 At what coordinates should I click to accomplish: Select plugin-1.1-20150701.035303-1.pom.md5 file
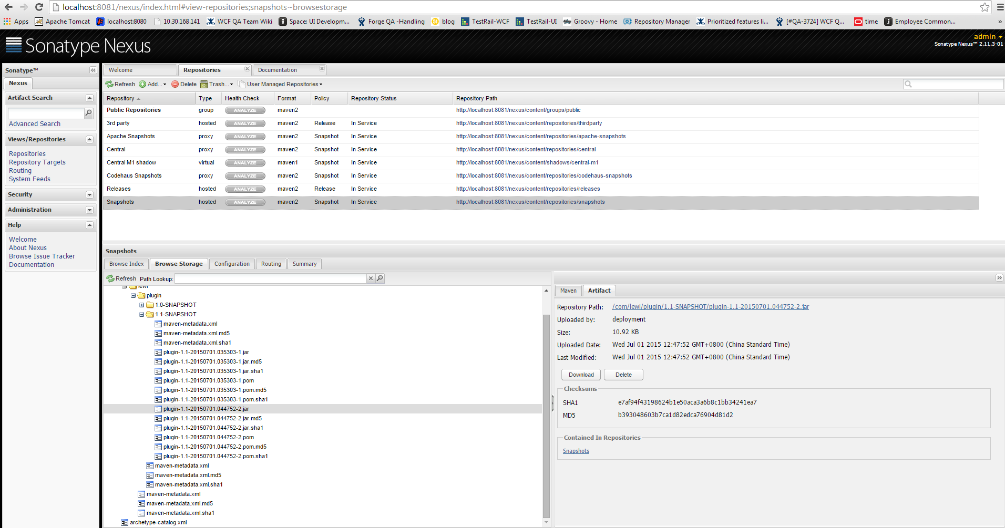pyautogui.click(x=215, y=390)
